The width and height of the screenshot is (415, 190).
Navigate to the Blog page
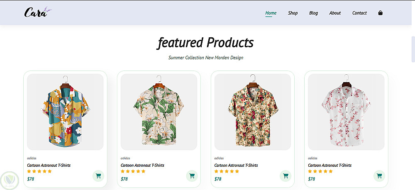click(313, 13)
